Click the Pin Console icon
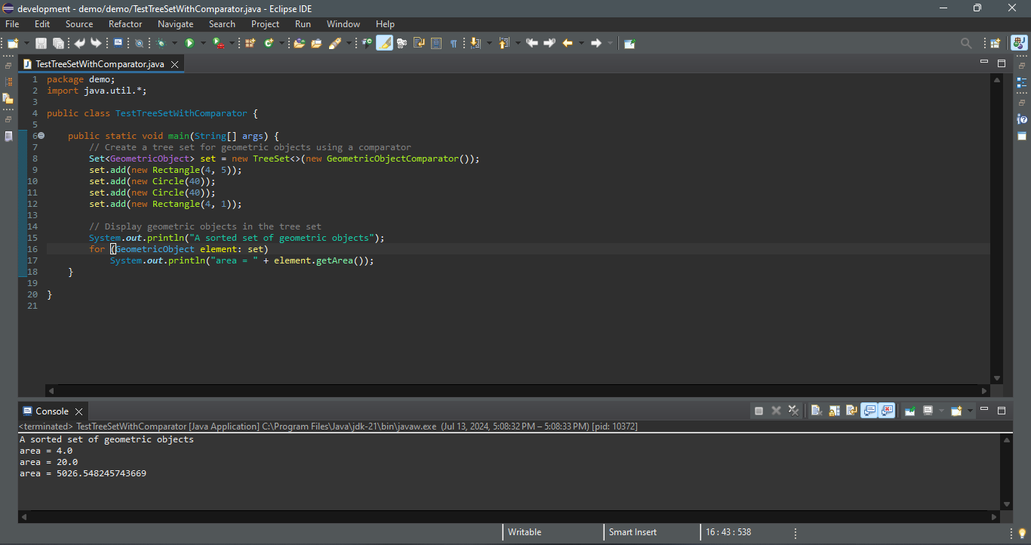1031x545 pixels. [x=910, y=411]
